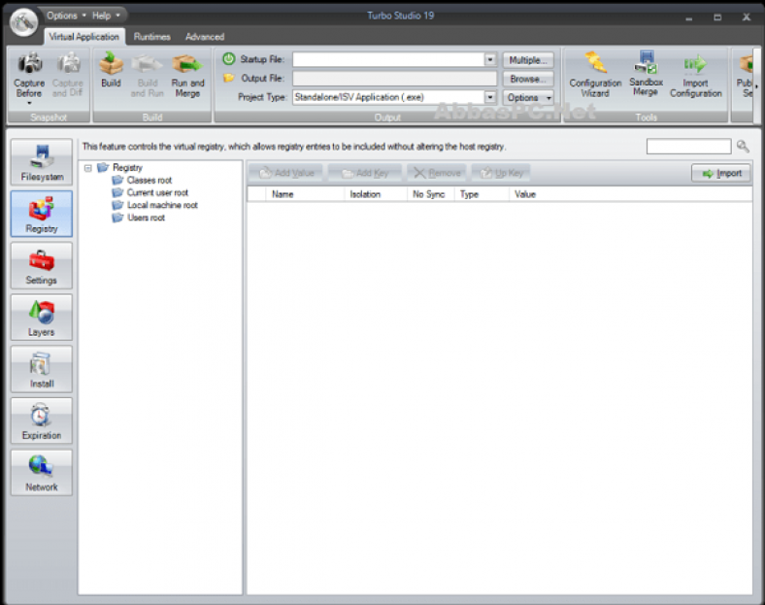Open the Expiration sidebar panel

click(x=42, y=420)
